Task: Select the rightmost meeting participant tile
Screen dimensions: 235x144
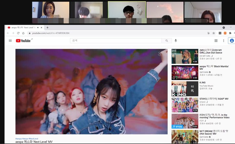Action: [203, 12]
